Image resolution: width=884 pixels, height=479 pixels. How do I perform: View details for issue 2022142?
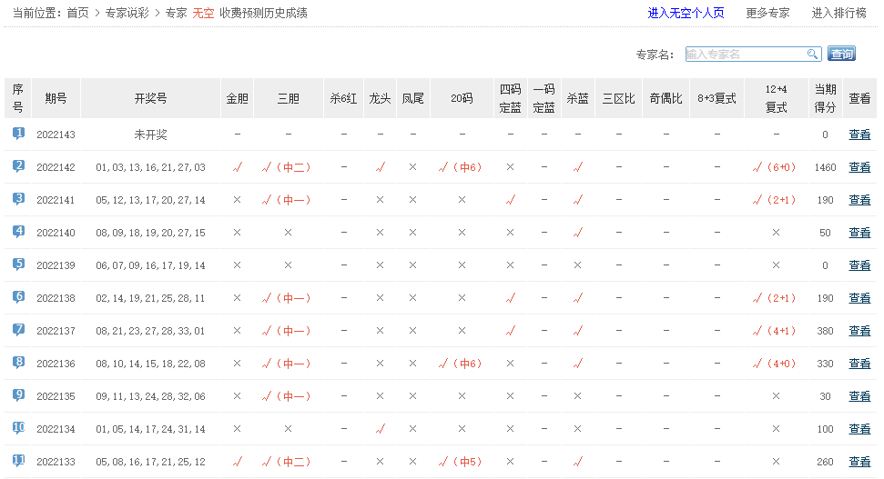859,167
